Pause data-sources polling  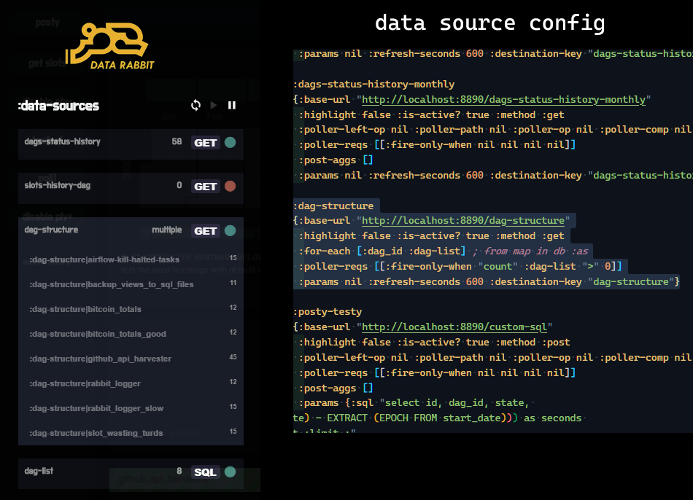[x=231, y=105]
